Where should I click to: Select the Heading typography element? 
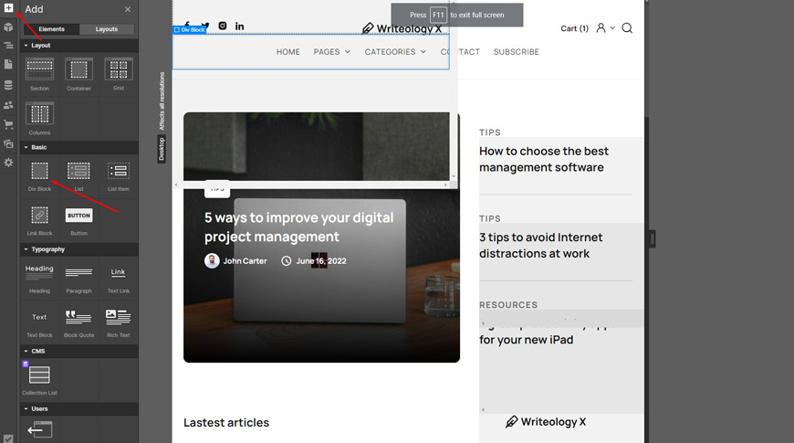[39, 278]
